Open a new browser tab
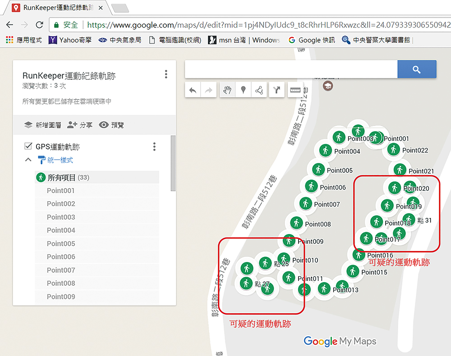This screenshot has height=356, width=451. click(120, 8)
